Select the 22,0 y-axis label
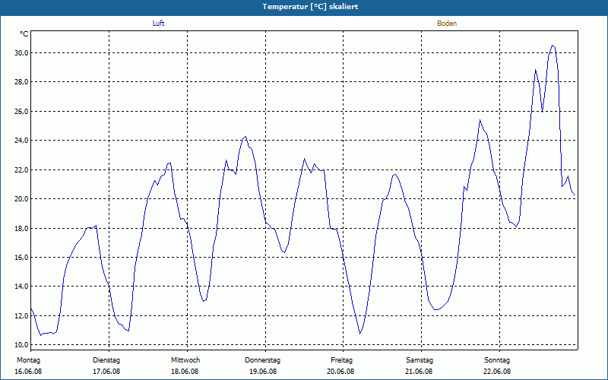Viewport: 608px width, 380px height. pos(21,169)
